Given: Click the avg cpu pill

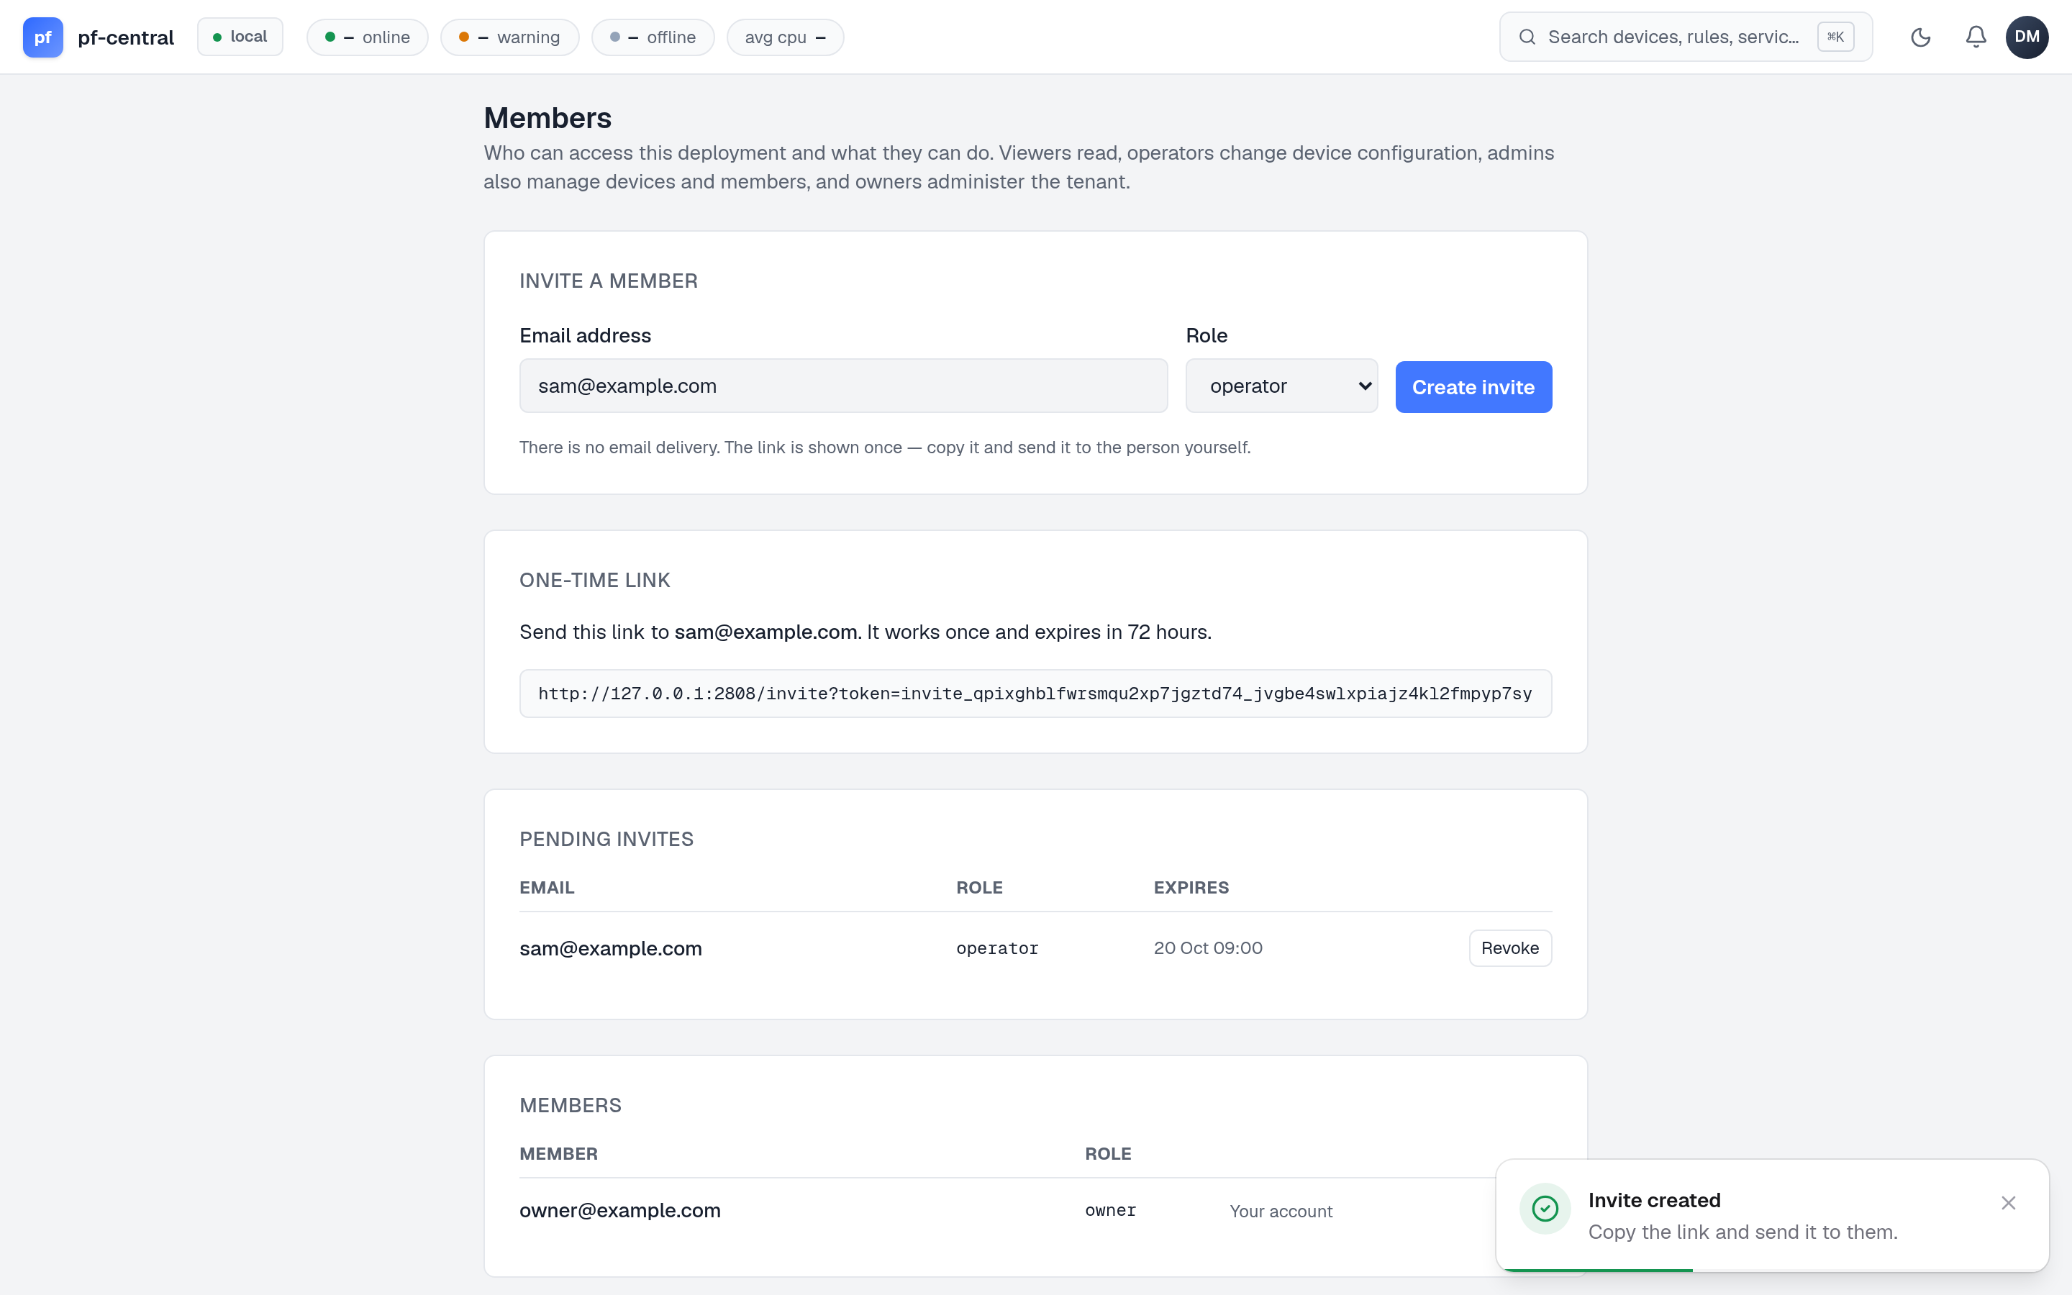Looking at the screenshot, I should tap(785, 37).
